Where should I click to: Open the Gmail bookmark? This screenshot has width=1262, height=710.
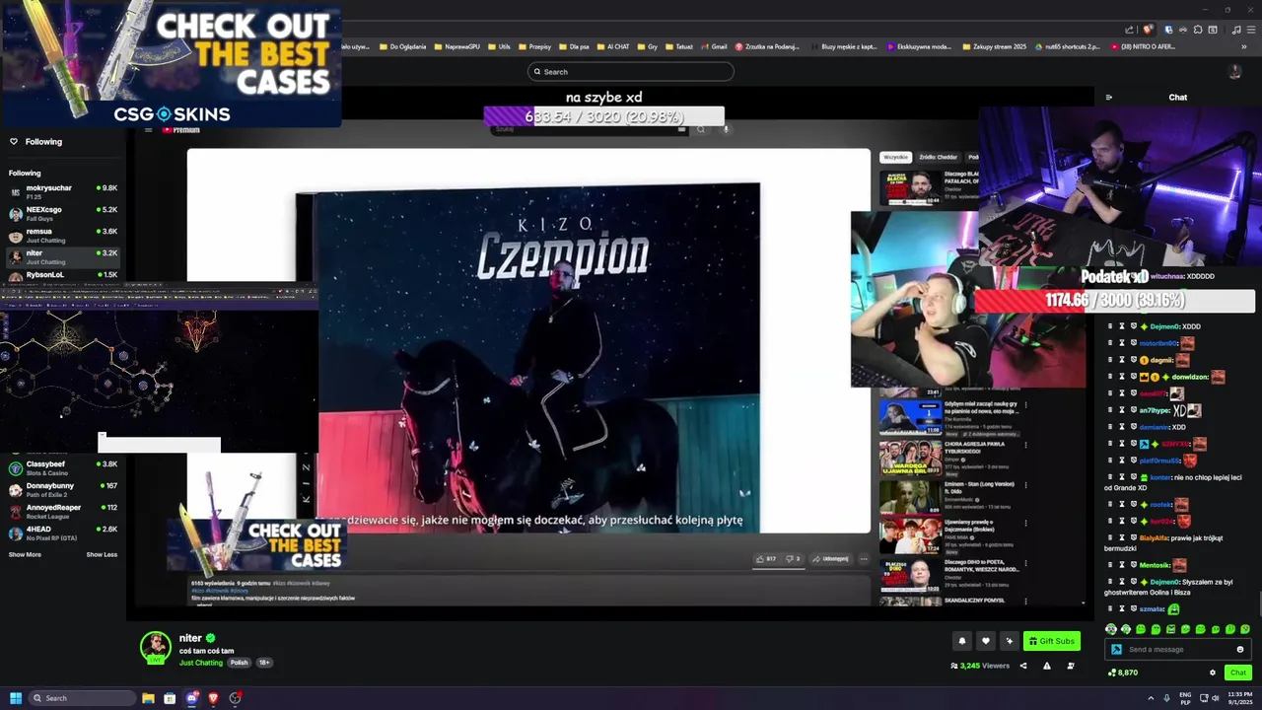coord(714,46)
